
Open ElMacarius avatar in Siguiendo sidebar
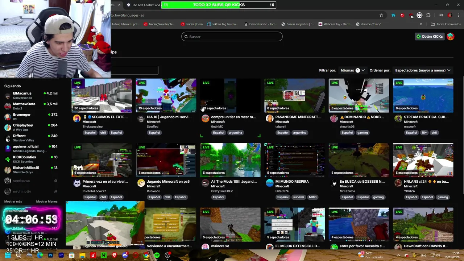8,96
